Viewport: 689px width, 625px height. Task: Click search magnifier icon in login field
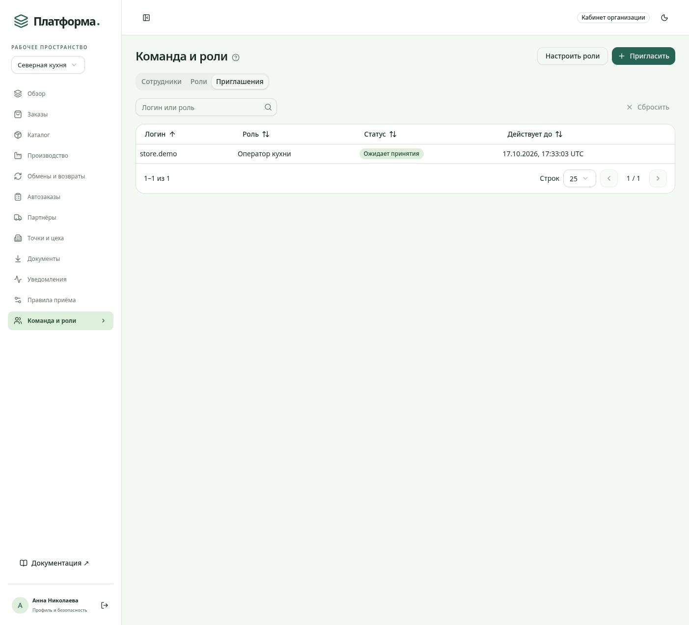click(x=268, y=107)
